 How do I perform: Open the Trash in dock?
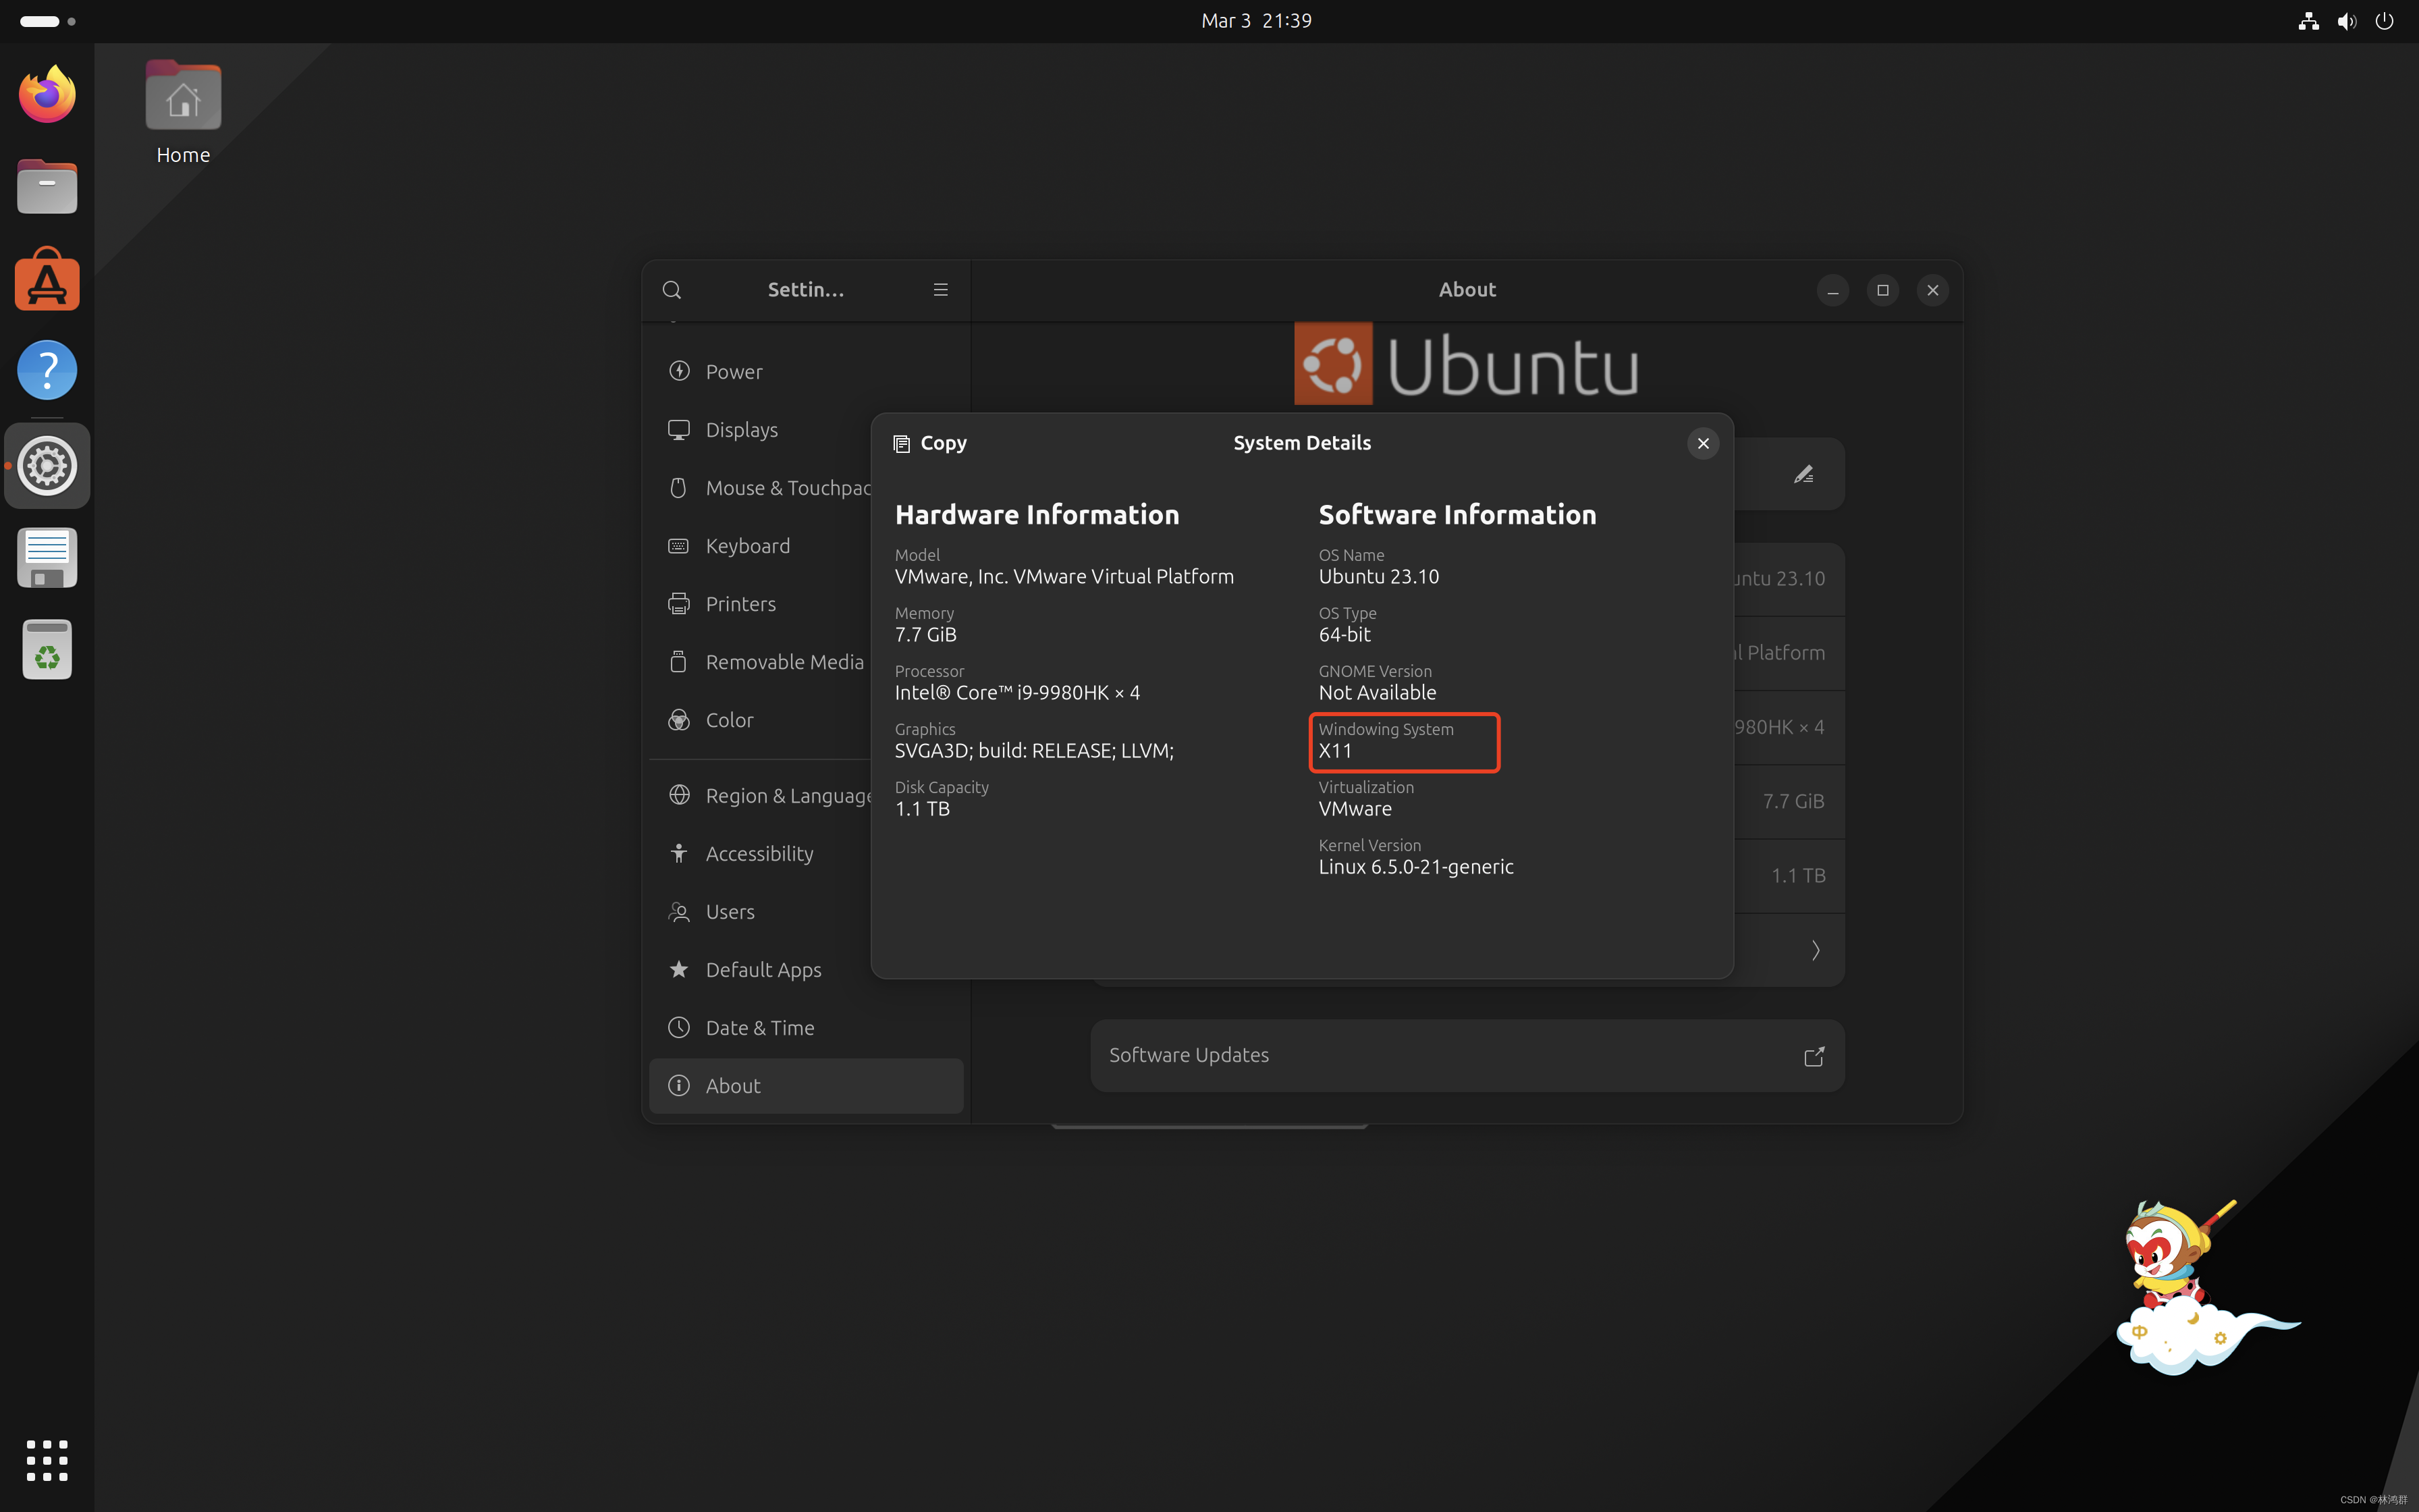[47, 650]
